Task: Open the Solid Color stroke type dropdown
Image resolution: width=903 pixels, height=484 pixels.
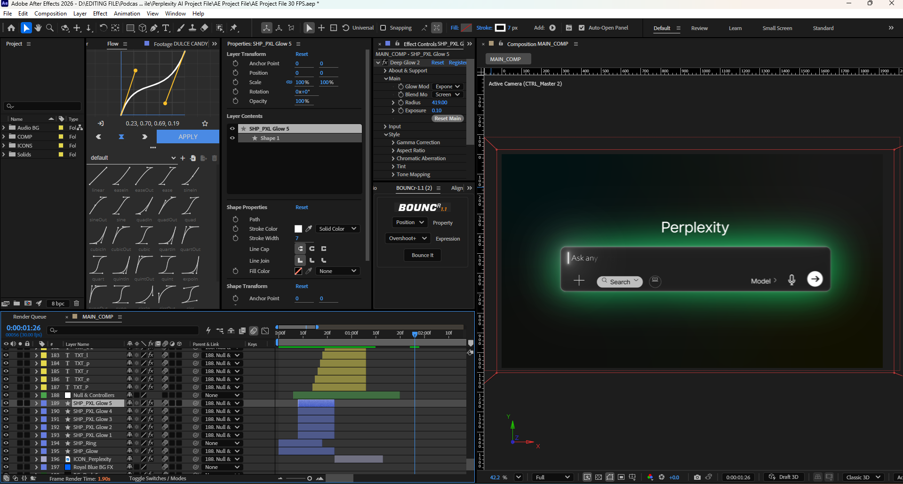Action: (x=337, y=229)
